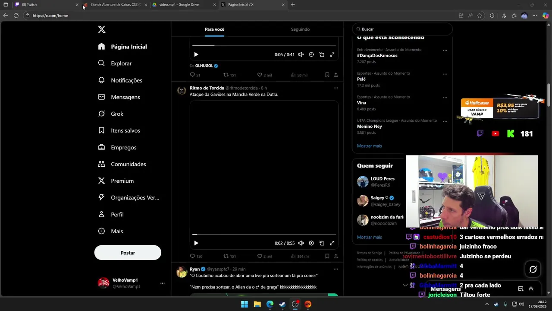
Task: Open Ritmo de Torcida profile avatar
Action: (x=182, y=90)
